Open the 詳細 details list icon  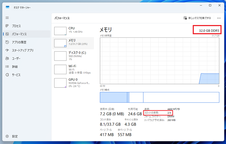(x=7, y=67)
